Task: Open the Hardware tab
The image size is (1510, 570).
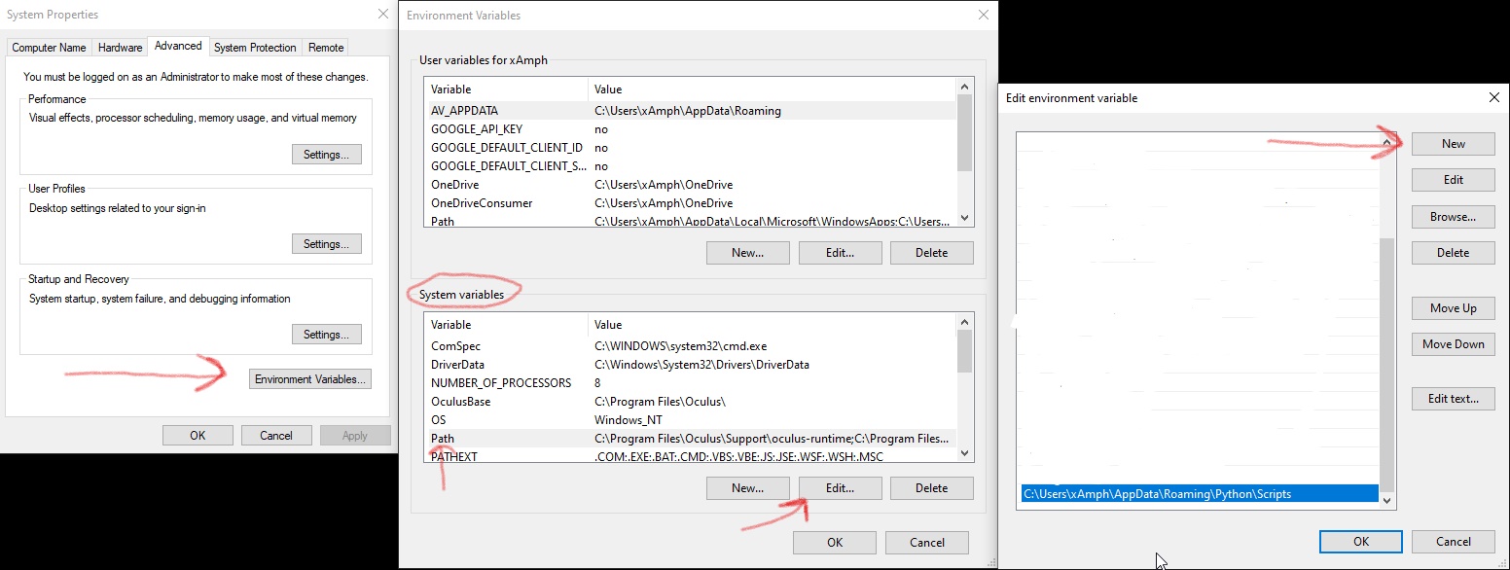Action: pyautogui.click(x=121, y=48)
